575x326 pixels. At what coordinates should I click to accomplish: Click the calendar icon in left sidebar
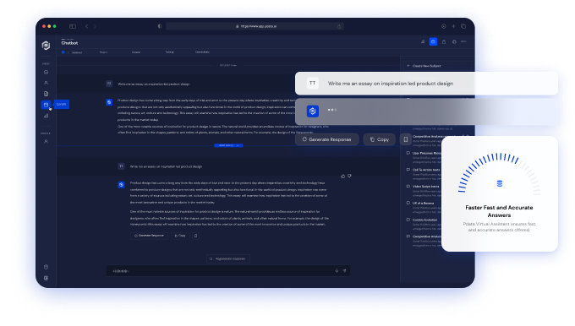coord(47,105)
